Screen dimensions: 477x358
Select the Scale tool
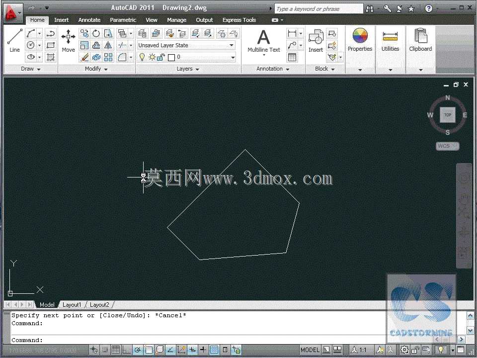84,45
